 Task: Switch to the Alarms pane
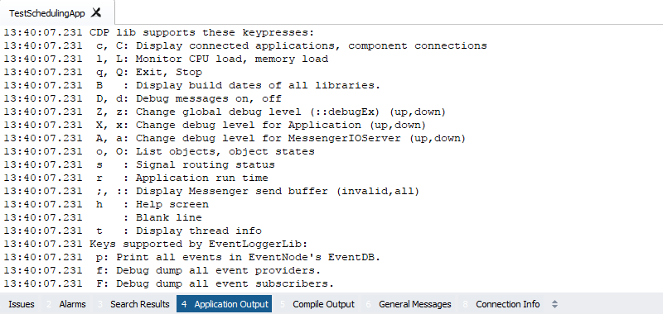pos(67,304)
